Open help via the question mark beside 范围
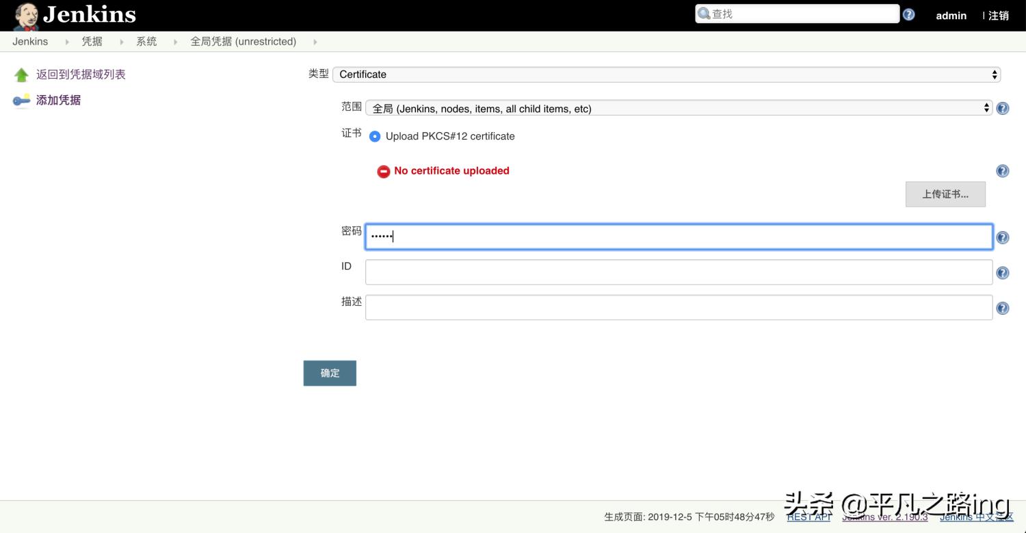This screenshot has height=533, width=1026. tap(1002, 107)
